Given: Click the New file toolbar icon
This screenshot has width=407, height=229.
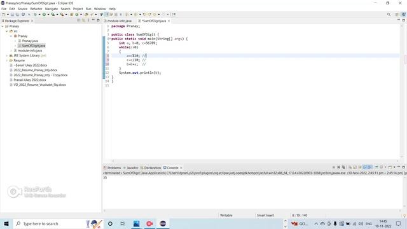Looking at the screenshot, I should coord(4,15).
